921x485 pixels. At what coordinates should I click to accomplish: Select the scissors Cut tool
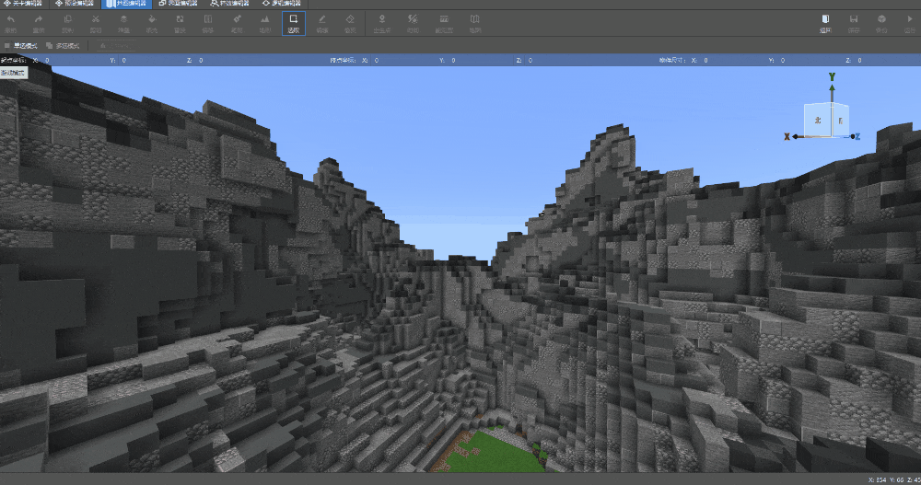(95, 22)
